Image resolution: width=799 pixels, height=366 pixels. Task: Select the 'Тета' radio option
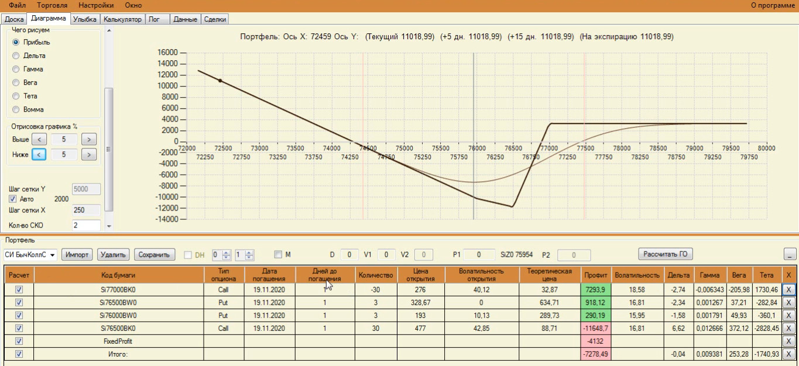(26, 96)
